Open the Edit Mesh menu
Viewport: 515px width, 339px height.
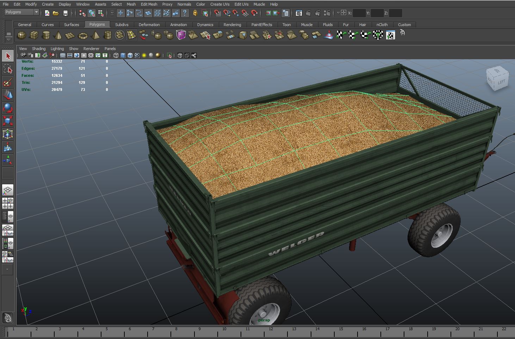(149, 4)
